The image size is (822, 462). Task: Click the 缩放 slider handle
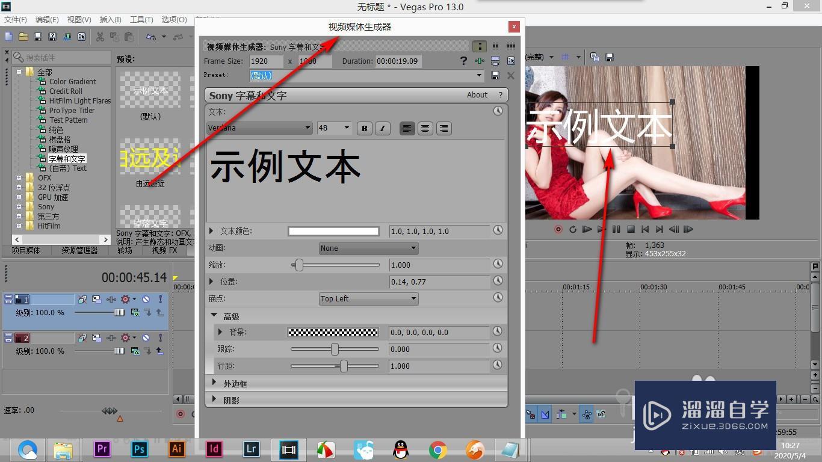298,265
